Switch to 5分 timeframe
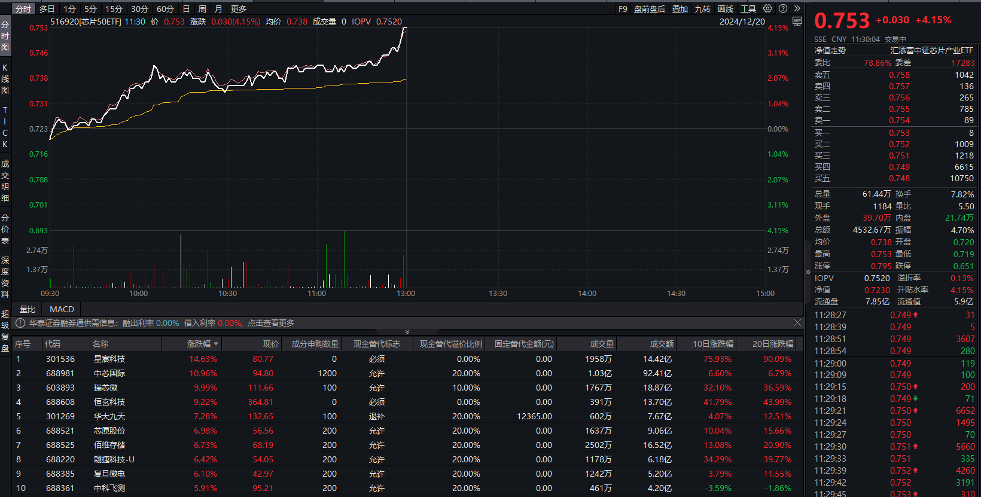Image resolution: width=981 pixels, height=497 pixels. [x=90, y=9]
